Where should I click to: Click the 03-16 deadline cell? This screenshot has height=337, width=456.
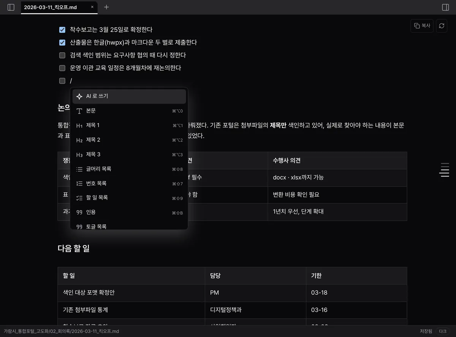tap(356, 310)
